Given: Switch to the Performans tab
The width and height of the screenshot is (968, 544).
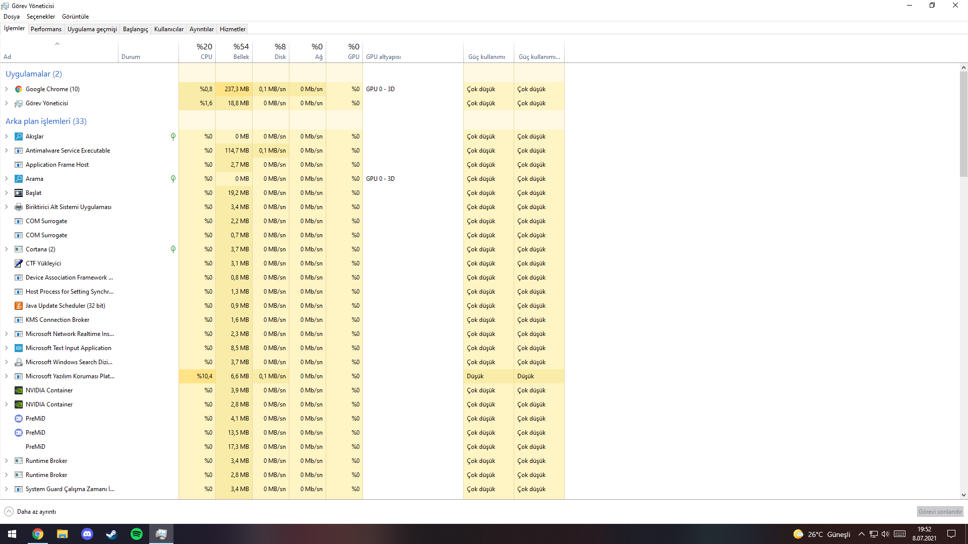Looking at the screenshot, I should pos(46,29).
